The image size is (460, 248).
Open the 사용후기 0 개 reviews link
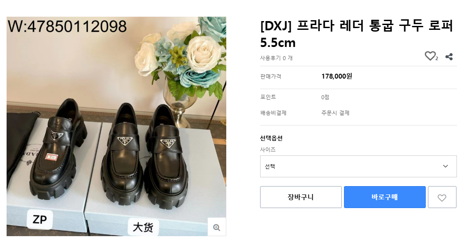pos(276,58)
